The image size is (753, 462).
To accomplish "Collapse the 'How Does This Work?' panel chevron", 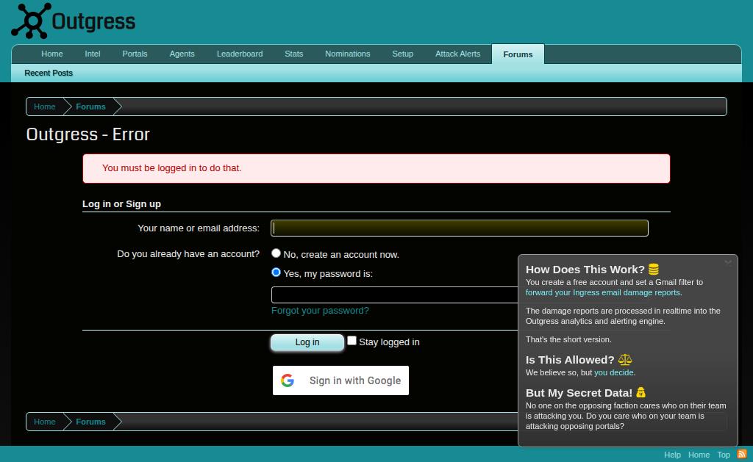I will pyautogui.click(x=728, y=262).
